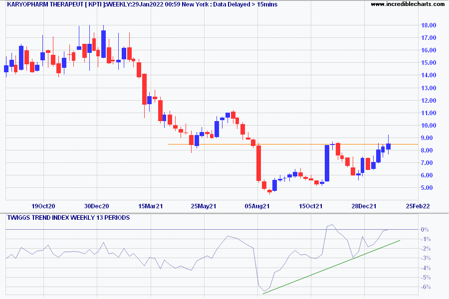Click the long red candle at 05Aug21
The width and height of the screenshot is (449, 299).
click(x=258, y=163)
